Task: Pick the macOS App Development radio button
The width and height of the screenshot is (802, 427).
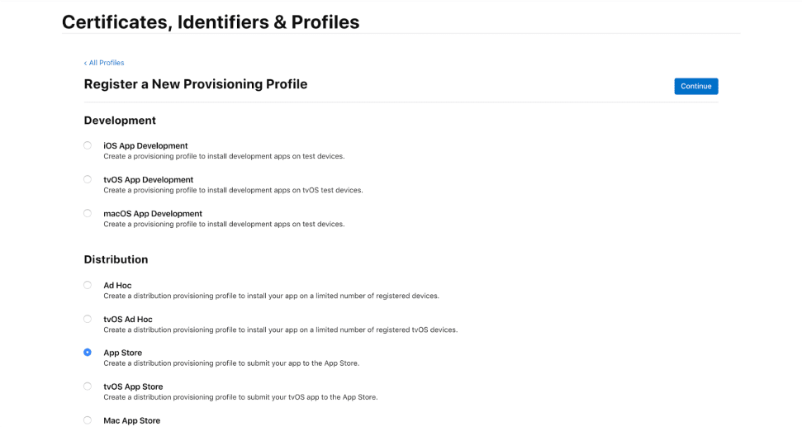Action: (x=88, y=213)
